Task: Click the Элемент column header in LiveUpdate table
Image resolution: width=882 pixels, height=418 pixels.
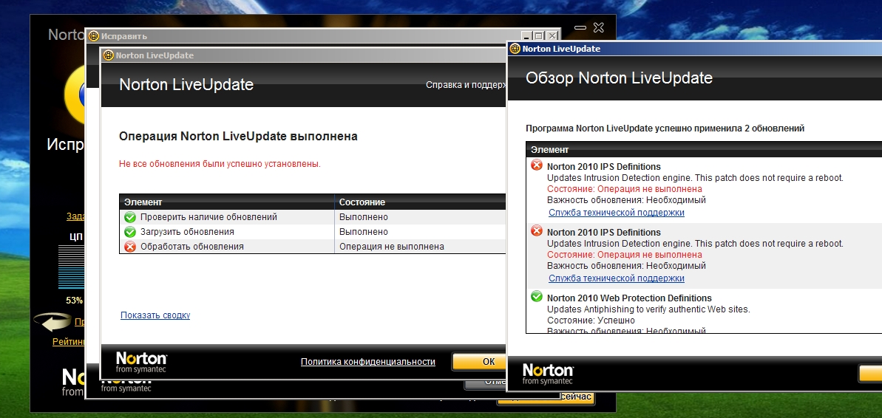Action: [x=227, y=202]
